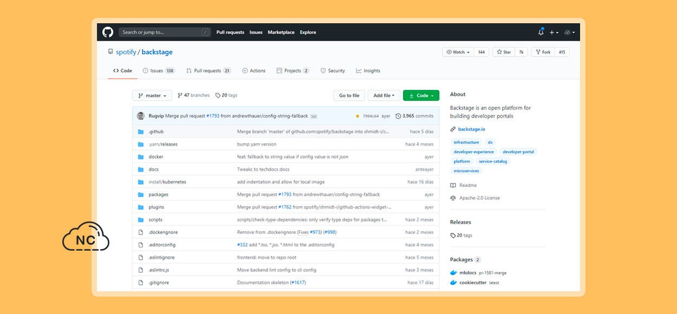This screenshot has height=314, width=677.
Task: Open the notifications bell
Action: [541, 32]
